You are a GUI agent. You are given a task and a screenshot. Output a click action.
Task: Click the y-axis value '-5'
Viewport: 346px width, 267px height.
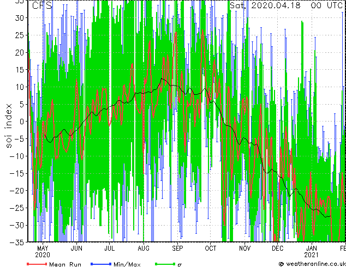tap(19, 139)
